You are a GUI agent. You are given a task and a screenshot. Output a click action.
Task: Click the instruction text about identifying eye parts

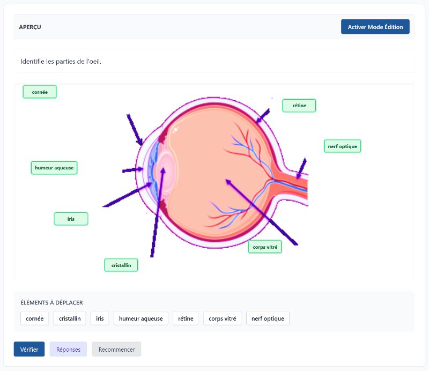61,62
